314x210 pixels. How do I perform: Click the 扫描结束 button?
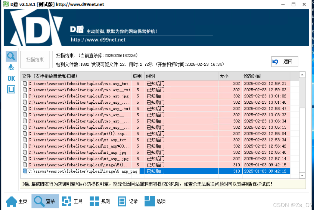tap(35, 59)
